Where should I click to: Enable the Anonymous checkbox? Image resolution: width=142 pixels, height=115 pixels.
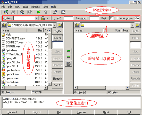pyautogui.click(x=117, y=18)
